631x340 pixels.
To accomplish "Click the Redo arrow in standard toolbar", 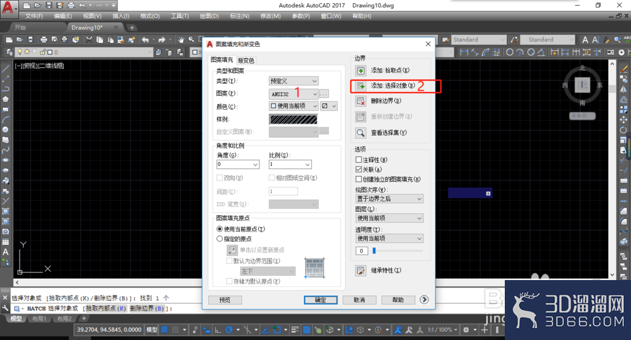I will (x=162, y=40).
